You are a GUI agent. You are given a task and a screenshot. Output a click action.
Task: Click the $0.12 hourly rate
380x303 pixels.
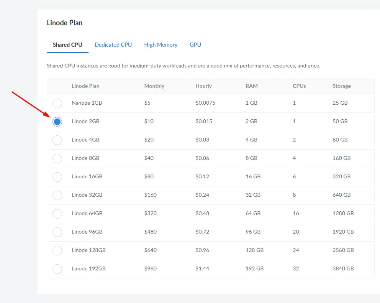pyautogui.click(x=202, y=176)
